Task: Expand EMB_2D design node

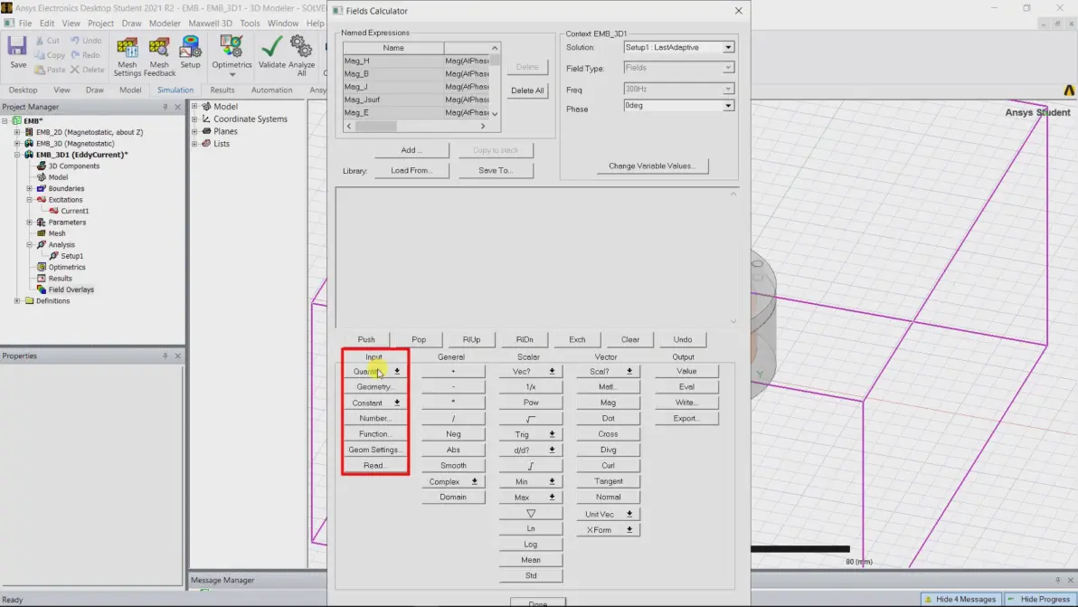Action: (17, 132)
